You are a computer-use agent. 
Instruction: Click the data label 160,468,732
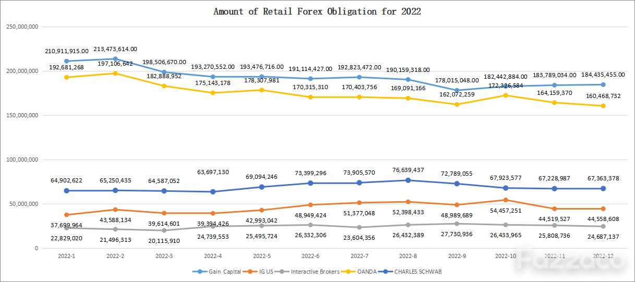pos(603,96)
